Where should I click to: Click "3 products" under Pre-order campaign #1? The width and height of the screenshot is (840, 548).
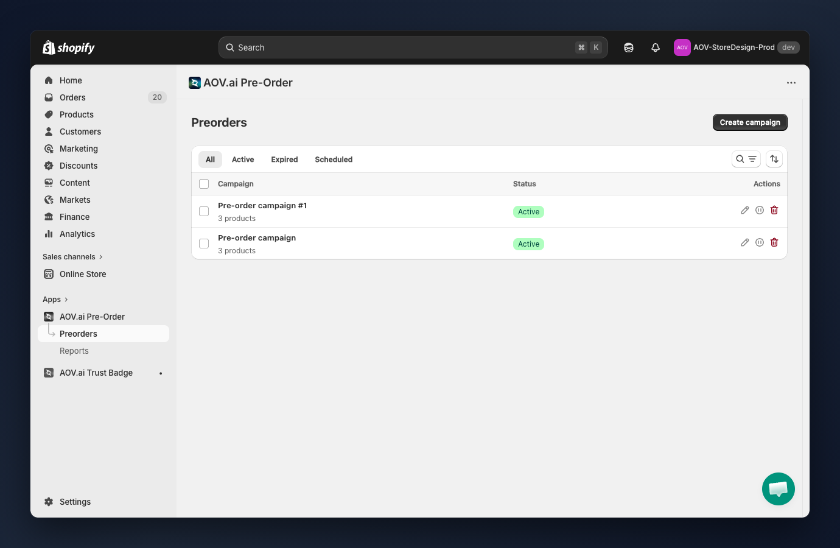click(x=237, y=219)
